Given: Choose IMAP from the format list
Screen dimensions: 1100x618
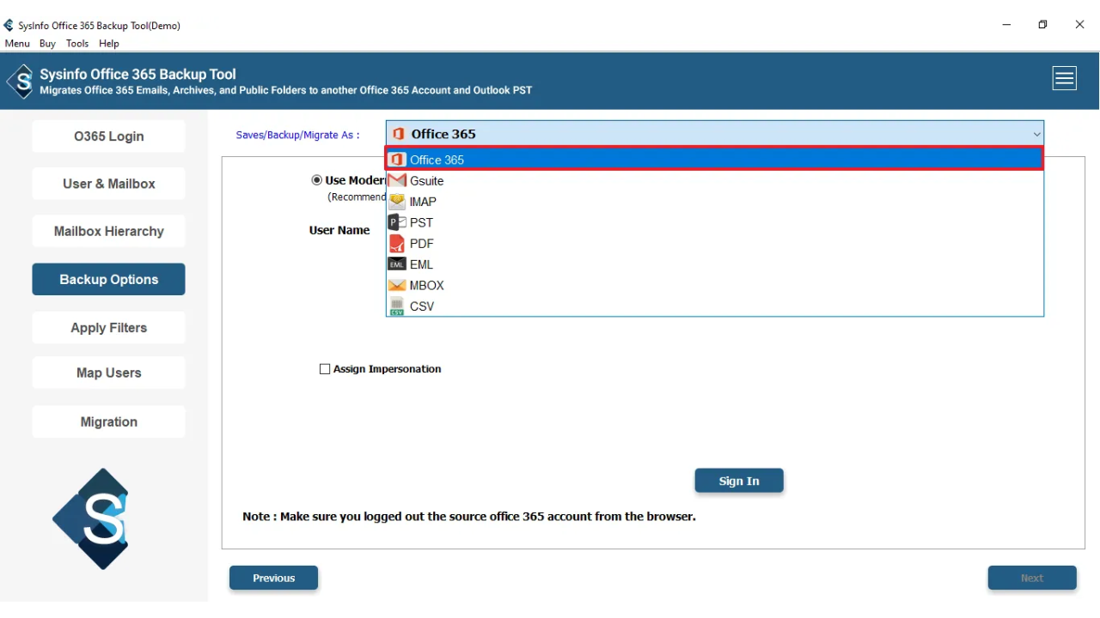Looking at the screenshot, I should 715,202.
